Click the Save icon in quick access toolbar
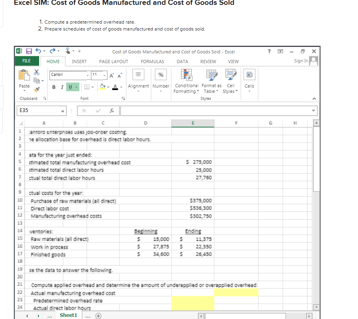The image size is (358, 319). pos(29,51)
